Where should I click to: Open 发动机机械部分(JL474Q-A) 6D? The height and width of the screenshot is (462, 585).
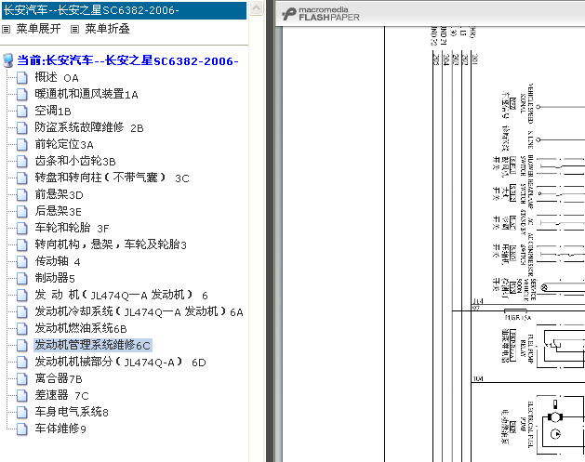click(x=120, y=362)
